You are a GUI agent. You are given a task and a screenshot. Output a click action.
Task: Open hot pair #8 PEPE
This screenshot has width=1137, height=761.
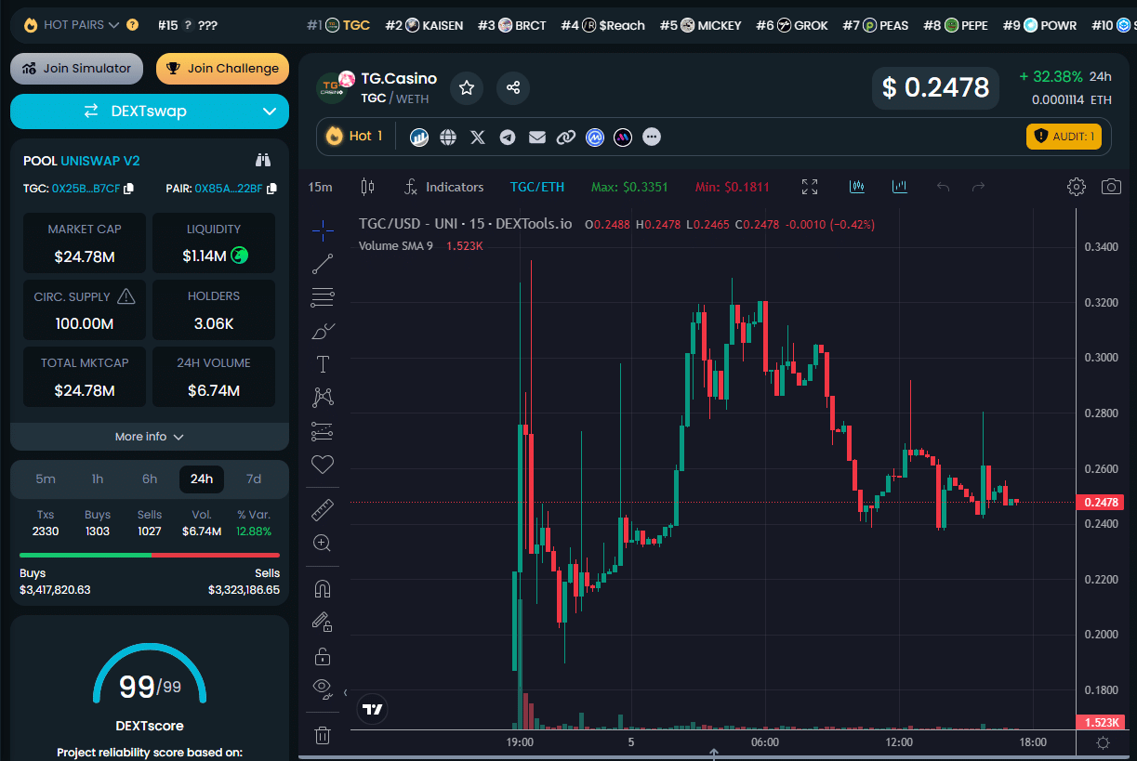[956, 25]
